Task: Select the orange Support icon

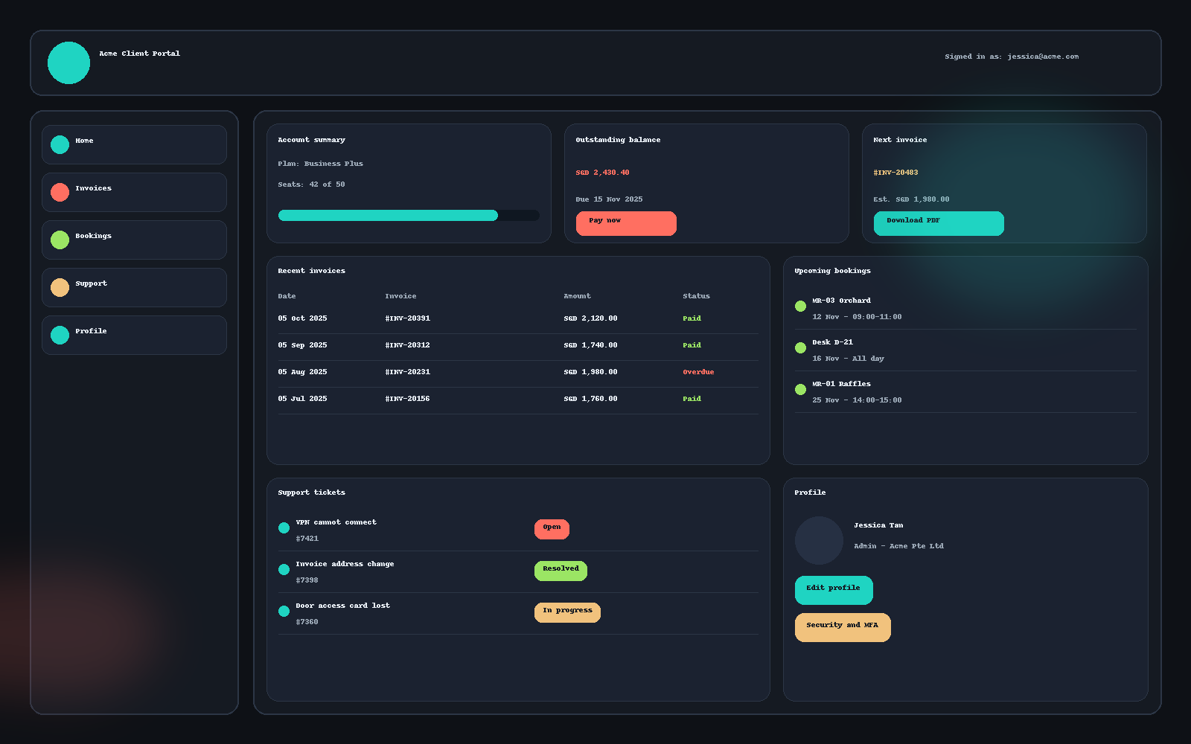Action: 60,287
